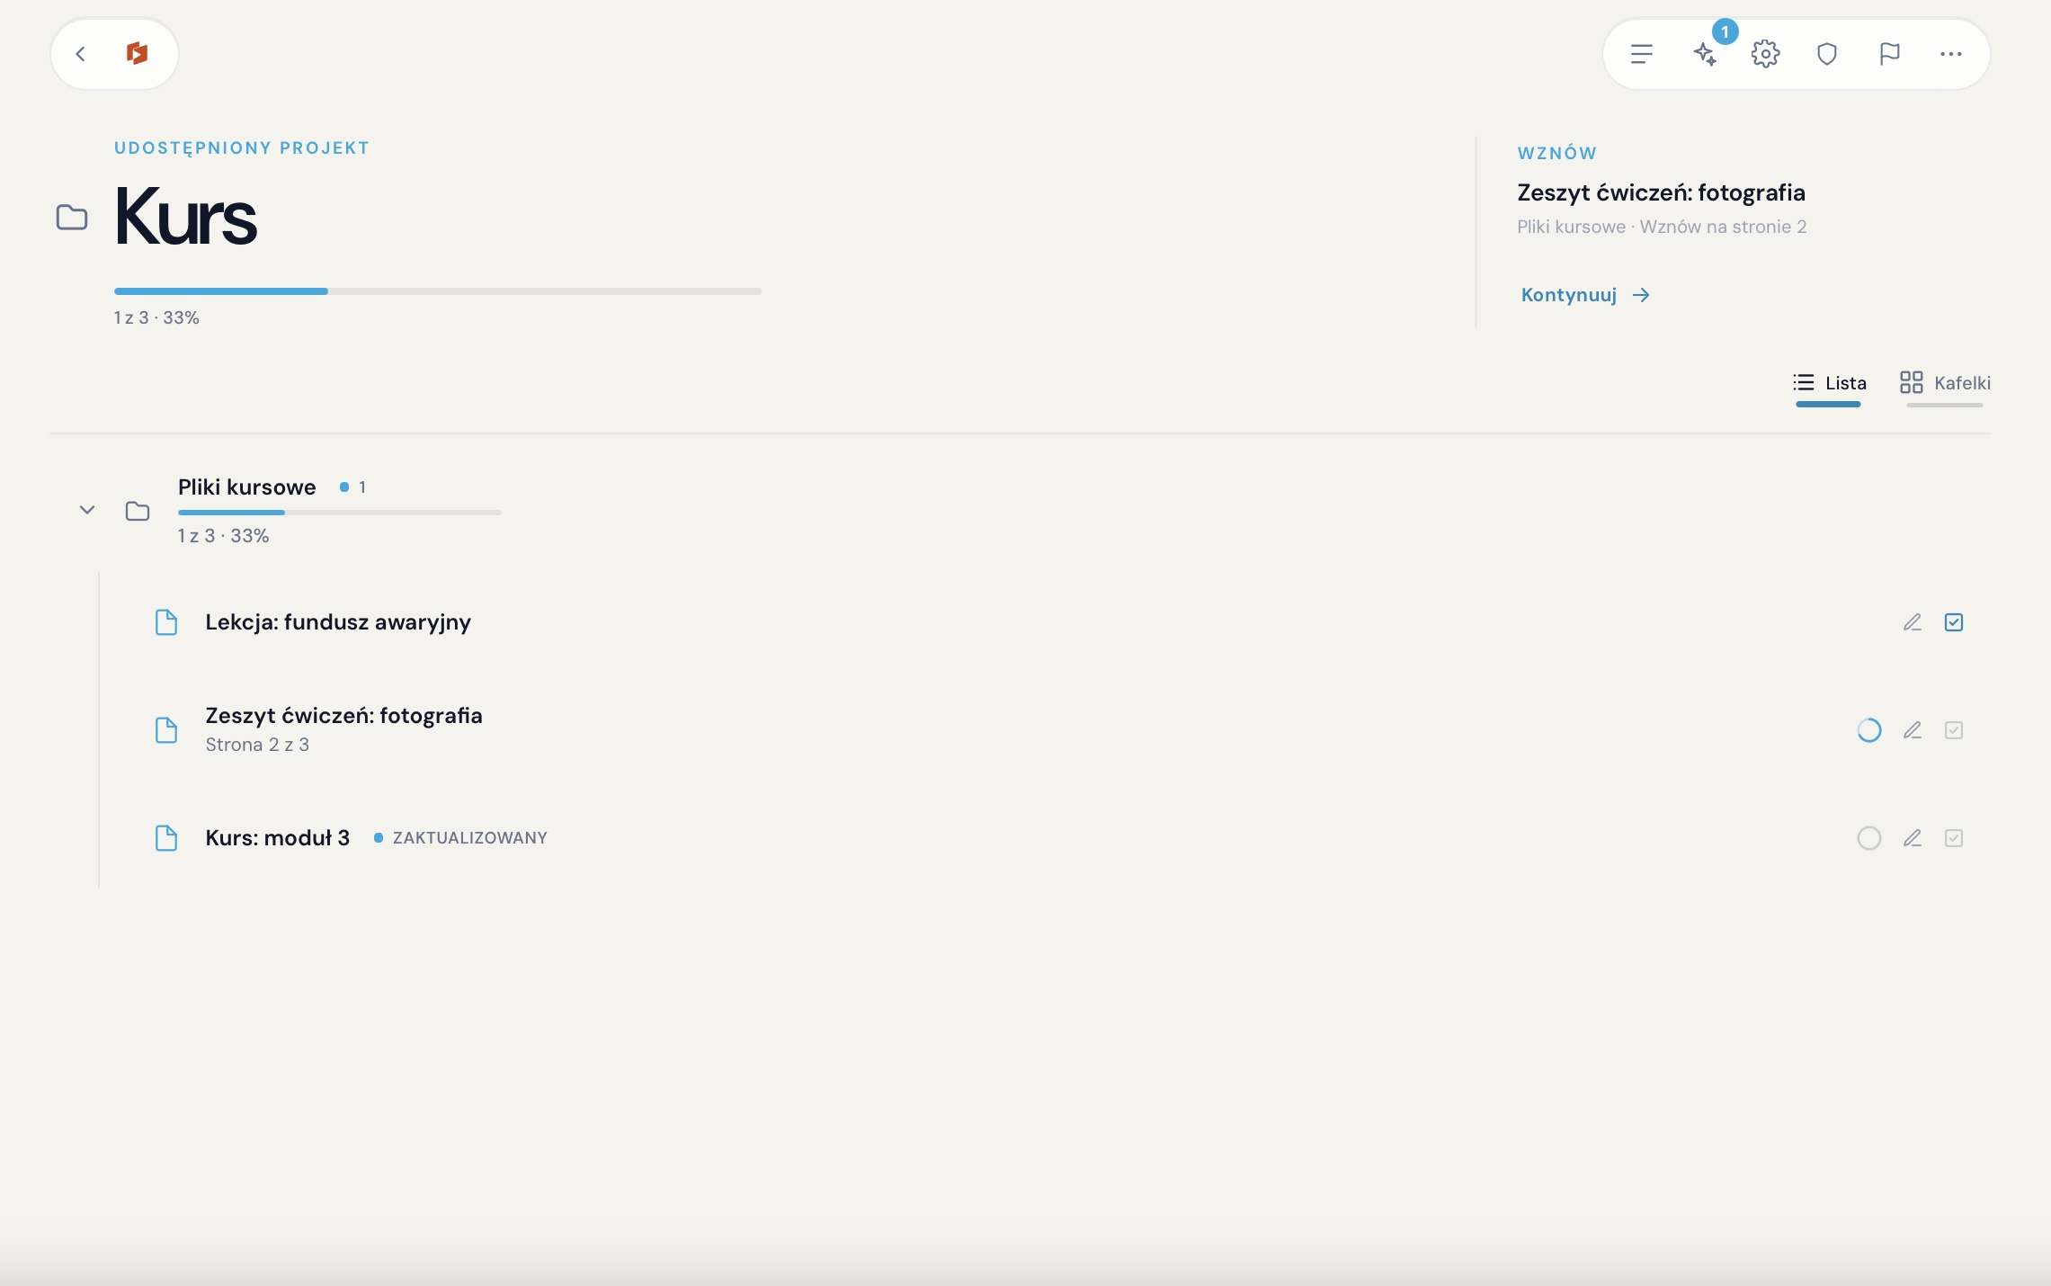Click the Pliki kursowe folder name

pos(247,487)
